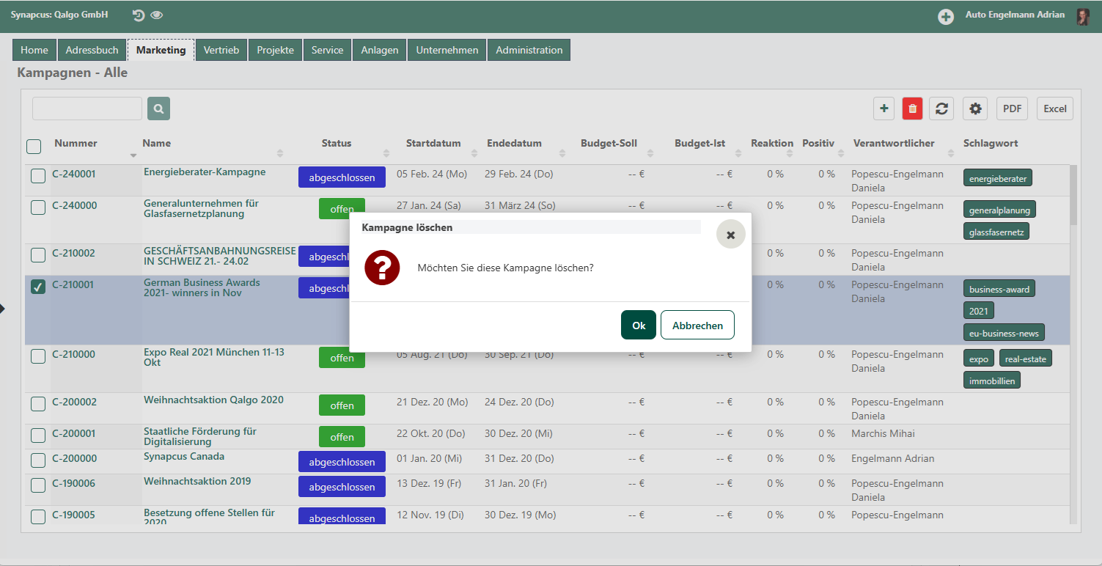
Task: Click the plus circle icon near user name
Action: 946,16
